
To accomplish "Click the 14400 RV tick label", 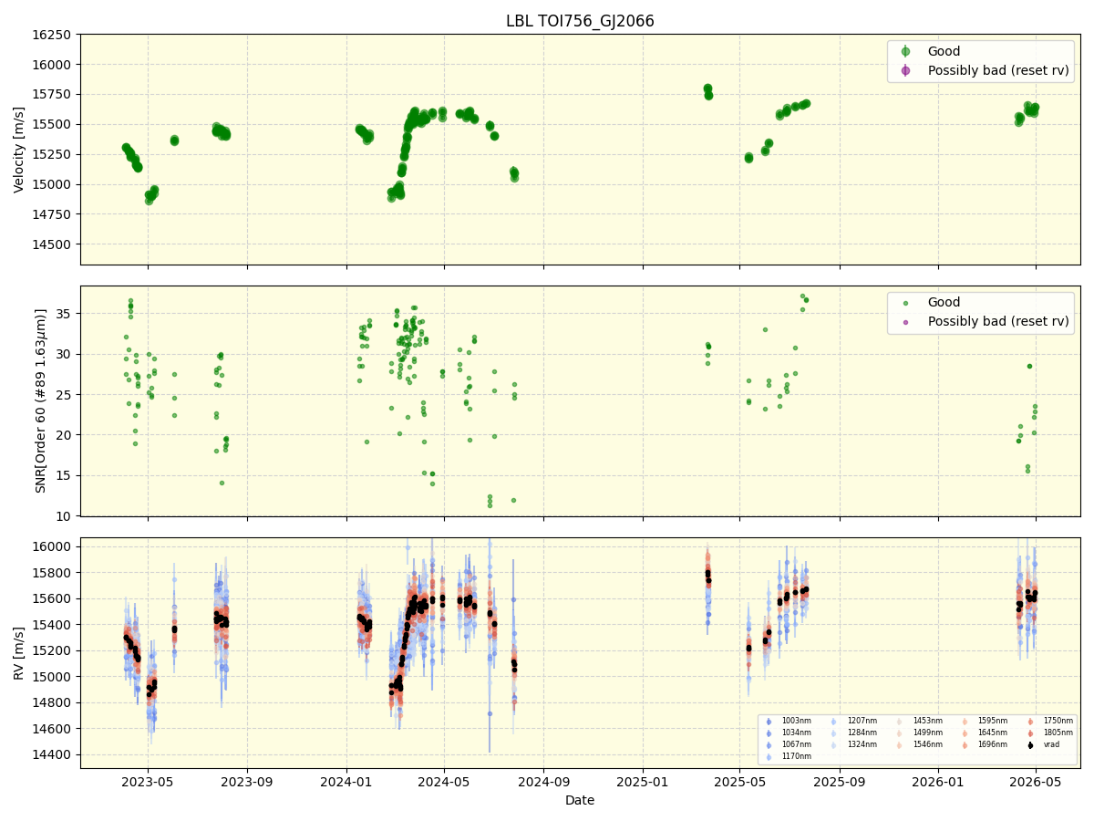I will (x=52, y=754).
